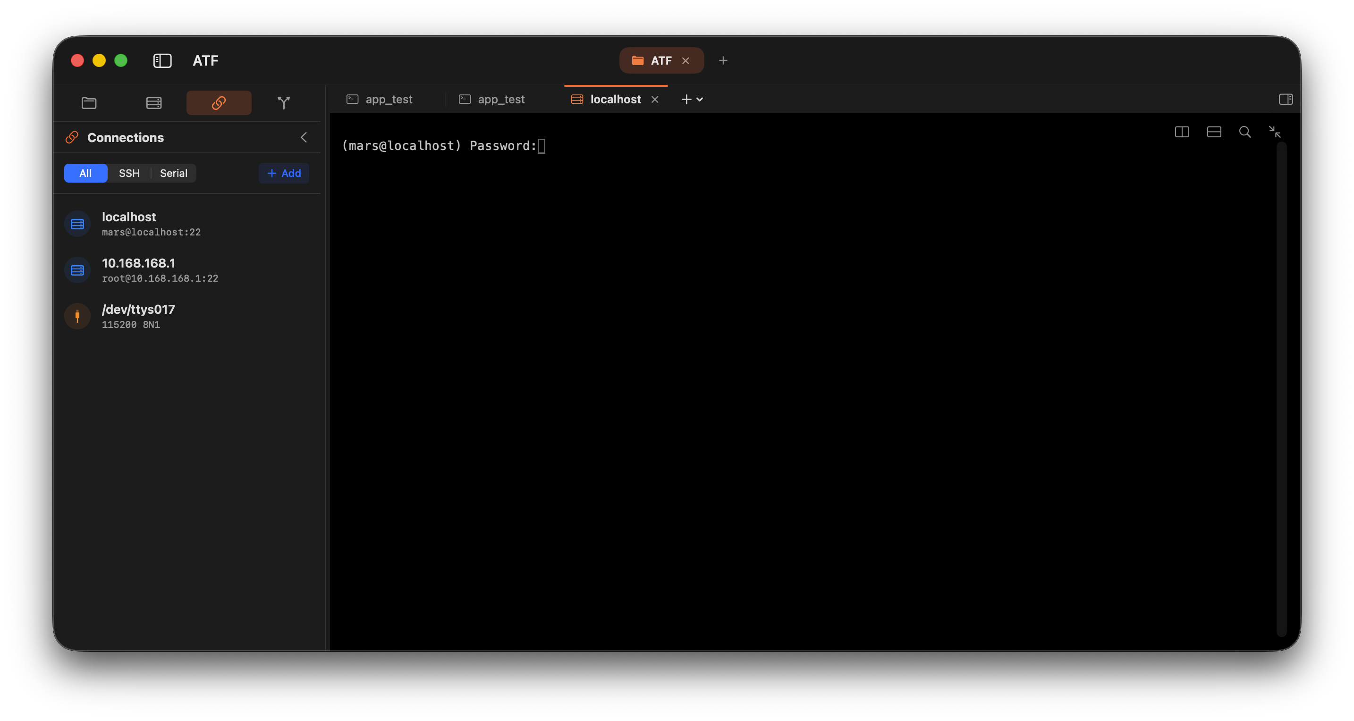This screenshot has height=721, width=1354.
Task: Close the ATF workspace tab
Action: tap(685, 60)
